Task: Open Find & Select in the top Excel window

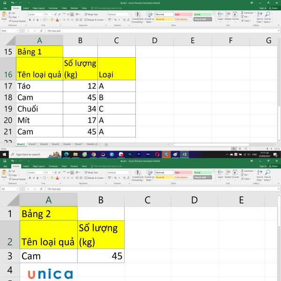Action: [267, 17]
